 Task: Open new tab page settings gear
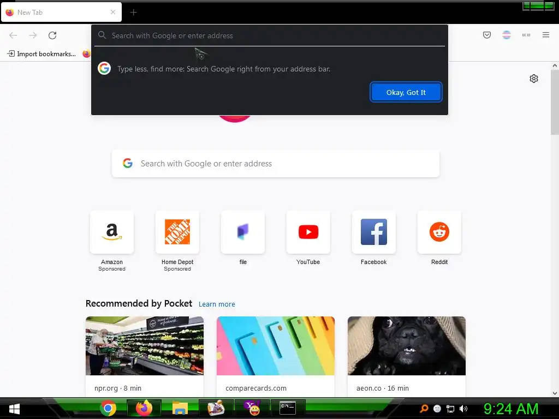pyautogui.click(x=533, y=79)
